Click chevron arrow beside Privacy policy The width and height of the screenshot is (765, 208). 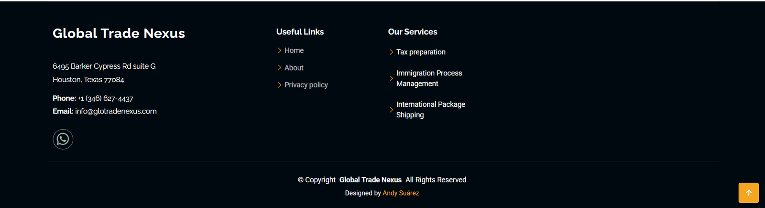click(x=280, y=85)
